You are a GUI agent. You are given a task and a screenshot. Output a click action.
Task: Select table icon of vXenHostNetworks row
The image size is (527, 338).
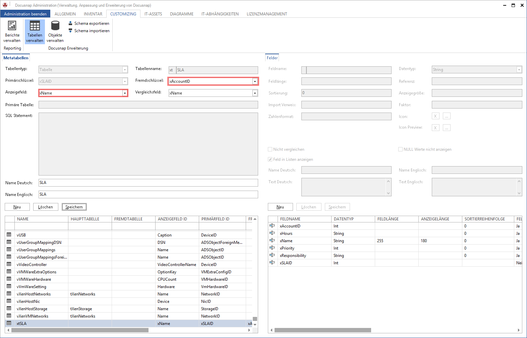(x=9, y=294)
